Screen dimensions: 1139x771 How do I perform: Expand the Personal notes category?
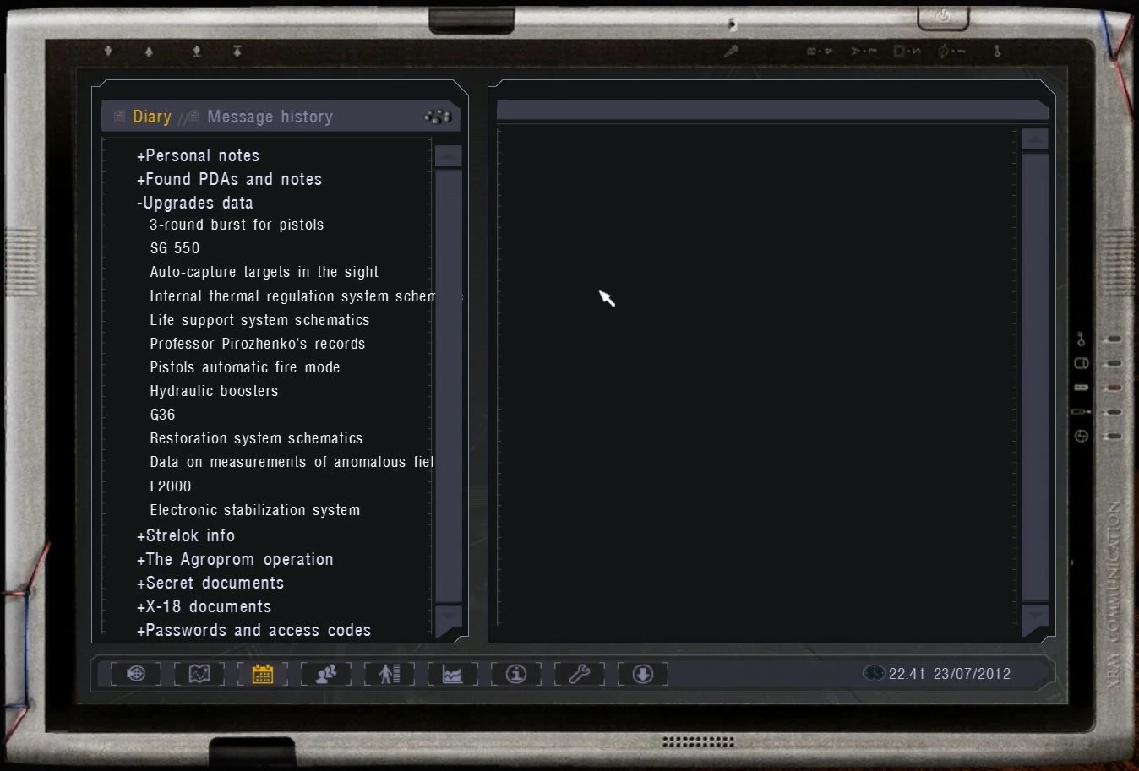coord(198,155)
